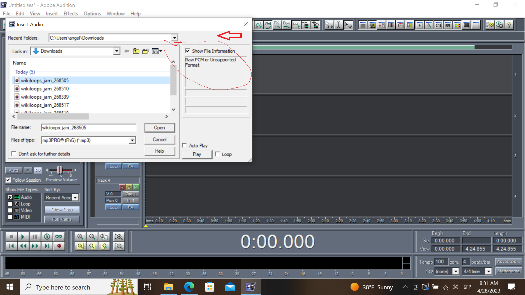Click the Create New Folder icon
This screenshot has height=295, width=525.
click(x=145, y=51)
